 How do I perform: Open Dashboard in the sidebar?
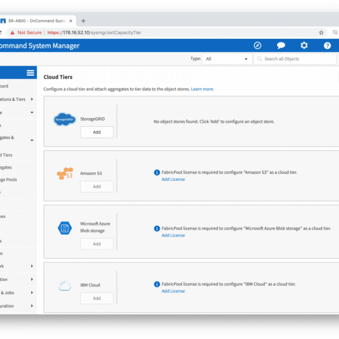coord(4,86)
